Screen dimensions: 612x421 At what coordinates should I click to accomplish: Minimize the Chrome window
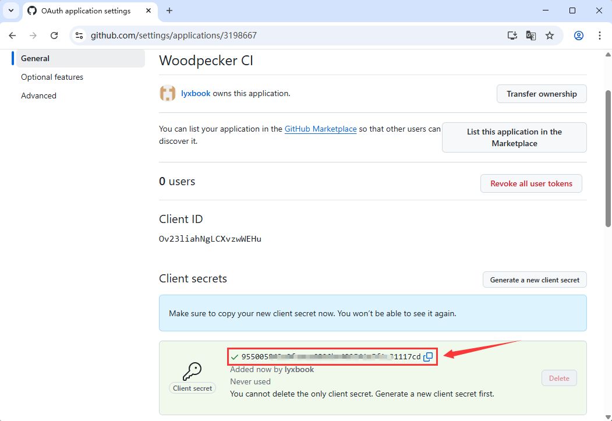[x=545, y=10]
